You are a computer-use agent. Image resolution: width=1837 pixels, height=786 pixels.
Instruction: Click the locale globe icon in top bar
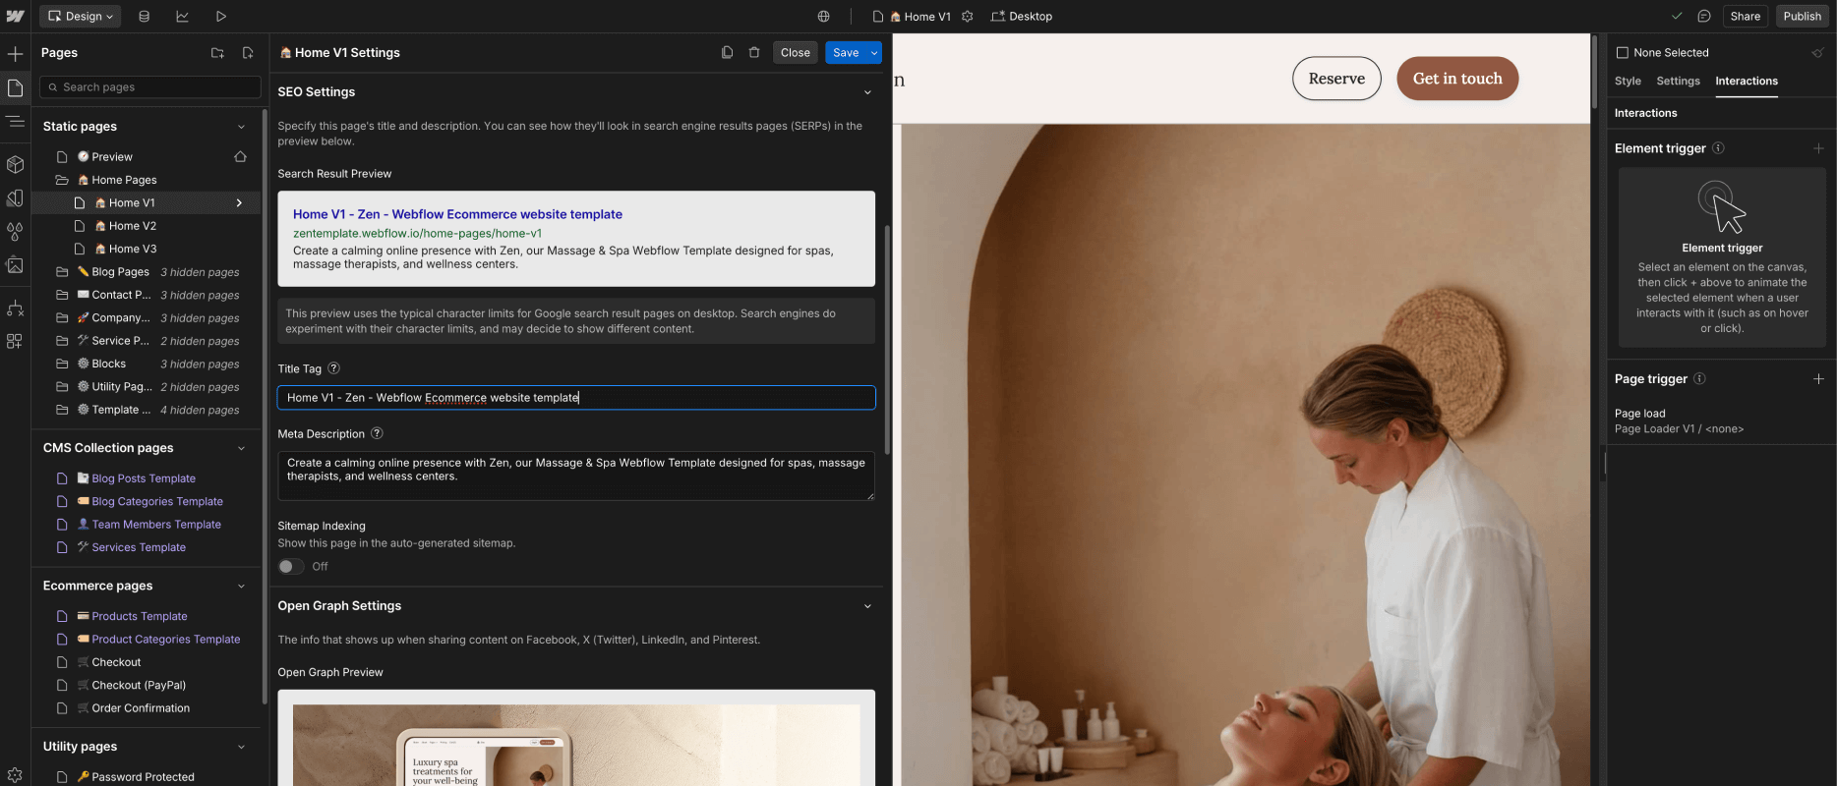[x=823, y=16]
